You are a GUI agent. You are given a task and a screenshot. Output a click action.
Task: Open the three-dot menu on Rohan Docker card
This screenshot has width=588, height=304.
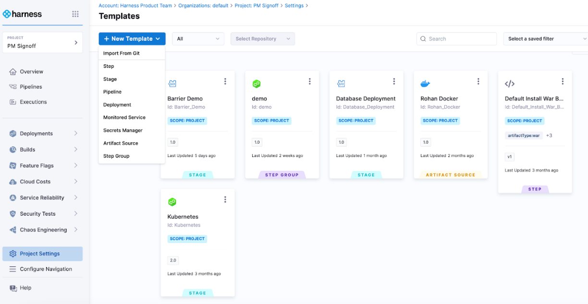(478, 82)
